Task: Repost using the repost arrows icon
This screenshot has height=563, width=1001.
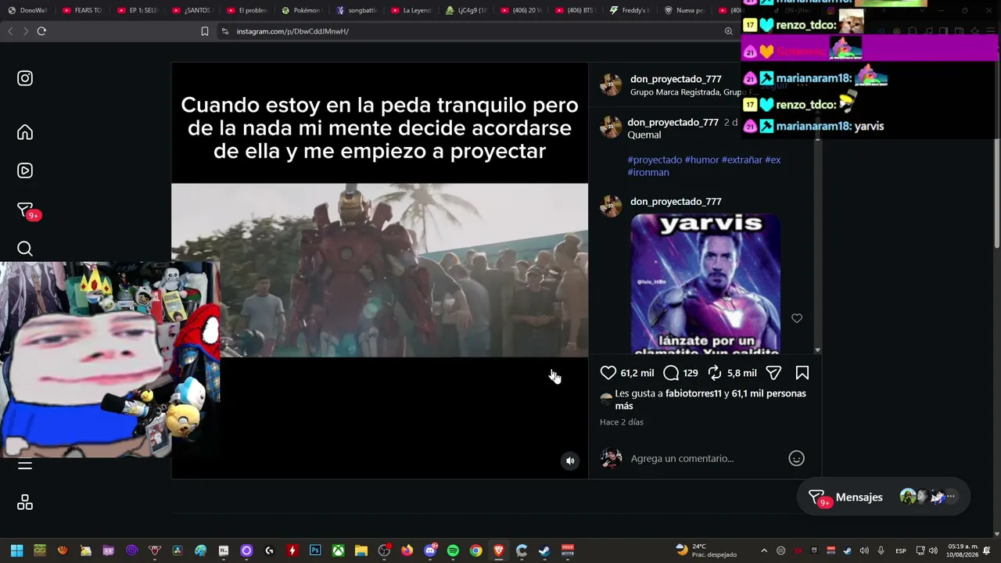Action: 715,373
